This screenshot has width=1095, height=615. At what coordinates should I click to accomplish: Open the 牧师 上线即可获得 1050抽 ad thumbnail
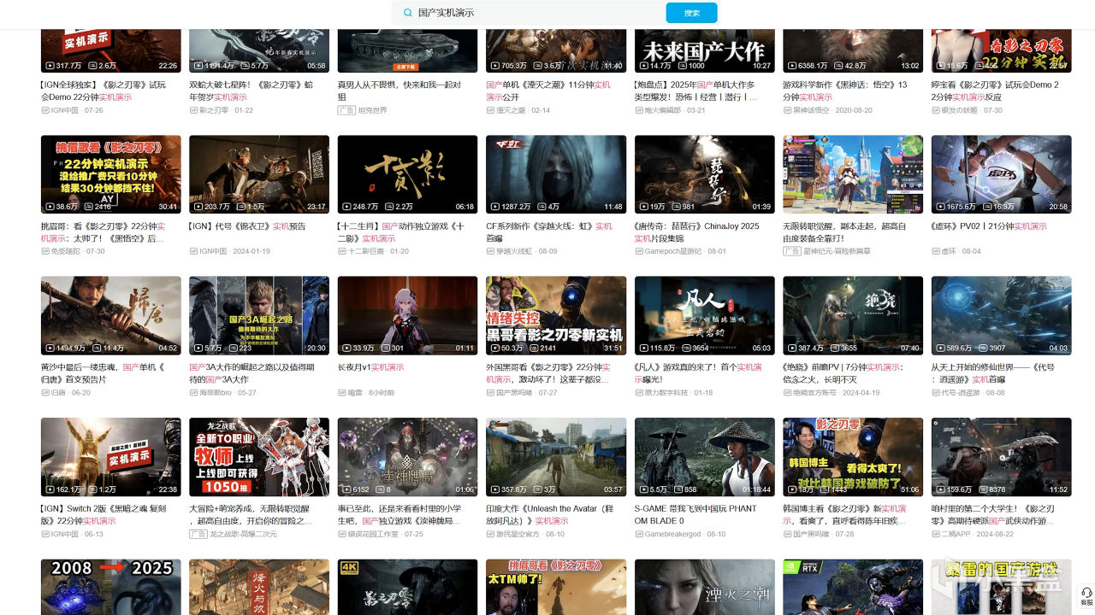(259, 457)
